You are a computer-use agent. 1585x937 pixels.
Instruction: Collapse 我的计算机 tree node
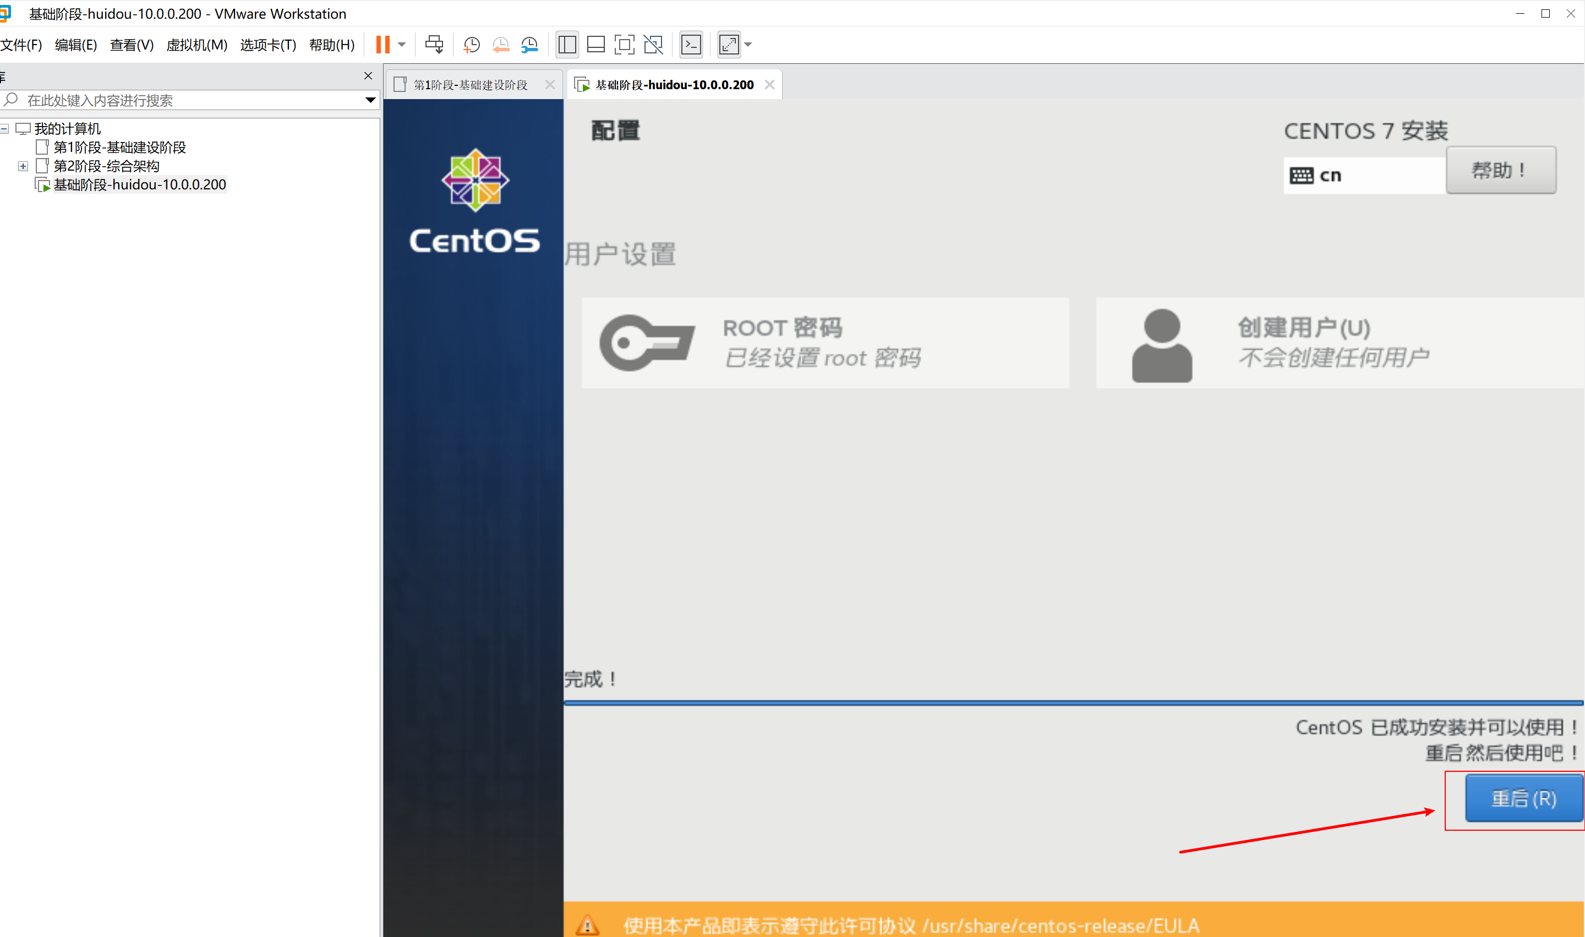(x=4, y=129)
